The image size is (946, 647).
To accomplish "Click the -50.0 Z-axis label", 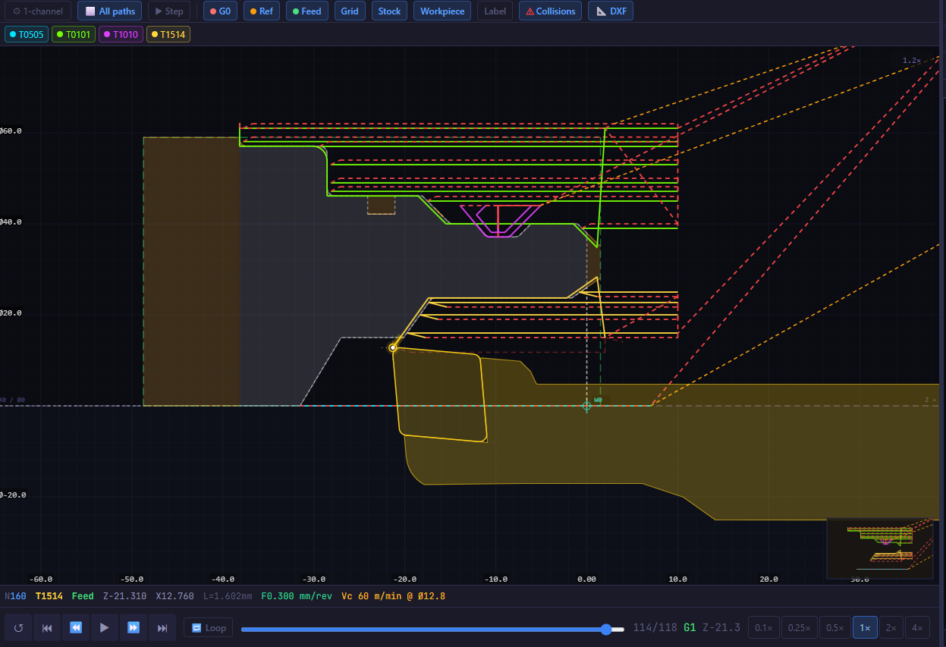I will pos(131,579).
